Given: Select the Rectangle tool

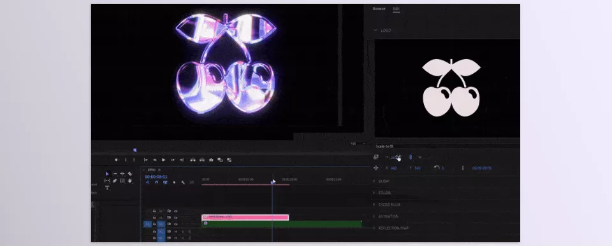Looking at the screenshot, I should pyautogui.click(x=122, y=181).
